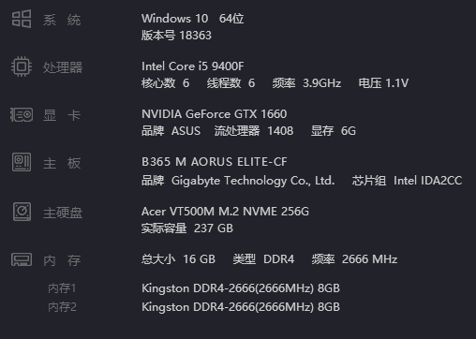
Task: Click the Intel Core i5 9400F text
Action: coord(193,66)
